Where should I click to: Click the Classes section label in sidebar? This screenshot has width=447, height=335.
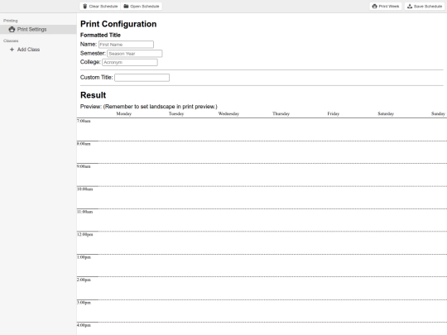pos(11,41)
